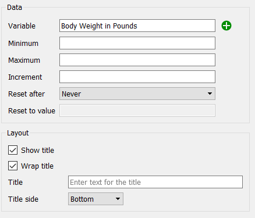Open the Reset after dropdown showing Never
This screenshot has height=218, width=255.
pyautogui.click(x=137, y=94)
